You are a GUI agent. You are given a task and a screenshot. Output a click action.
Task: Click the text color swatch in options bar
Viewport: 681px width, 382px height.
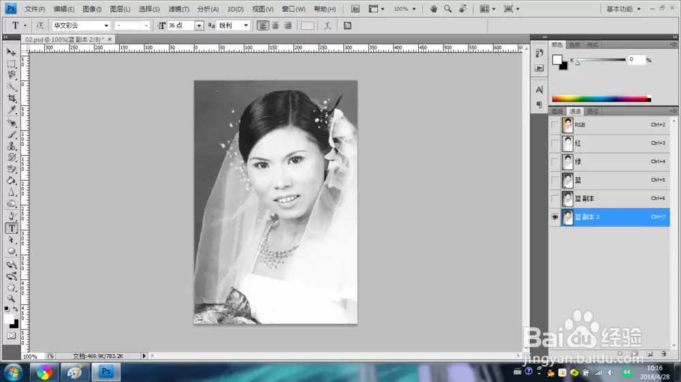click(x=307, y=26)
